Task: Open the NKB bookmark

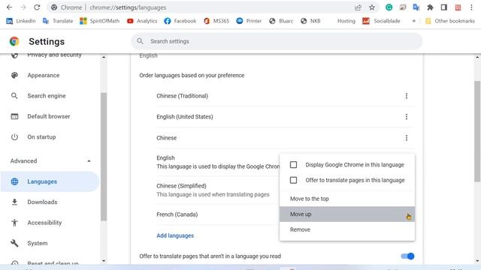Action: pyautogui.click(x=310, y=21)
